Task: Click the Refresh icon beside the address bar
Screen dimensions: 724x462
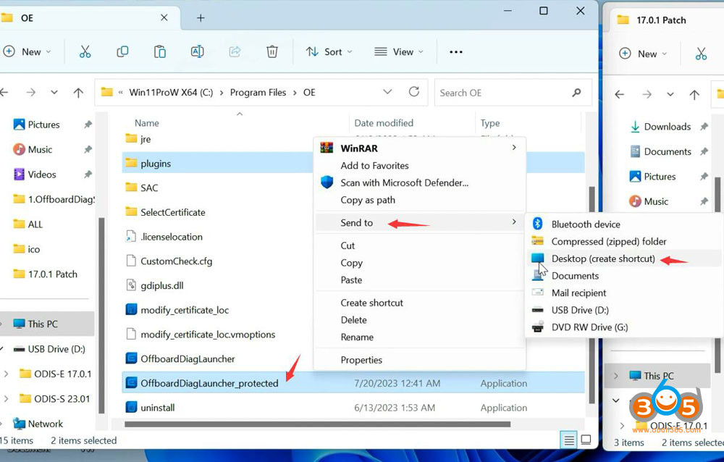Action: (413, 92)
